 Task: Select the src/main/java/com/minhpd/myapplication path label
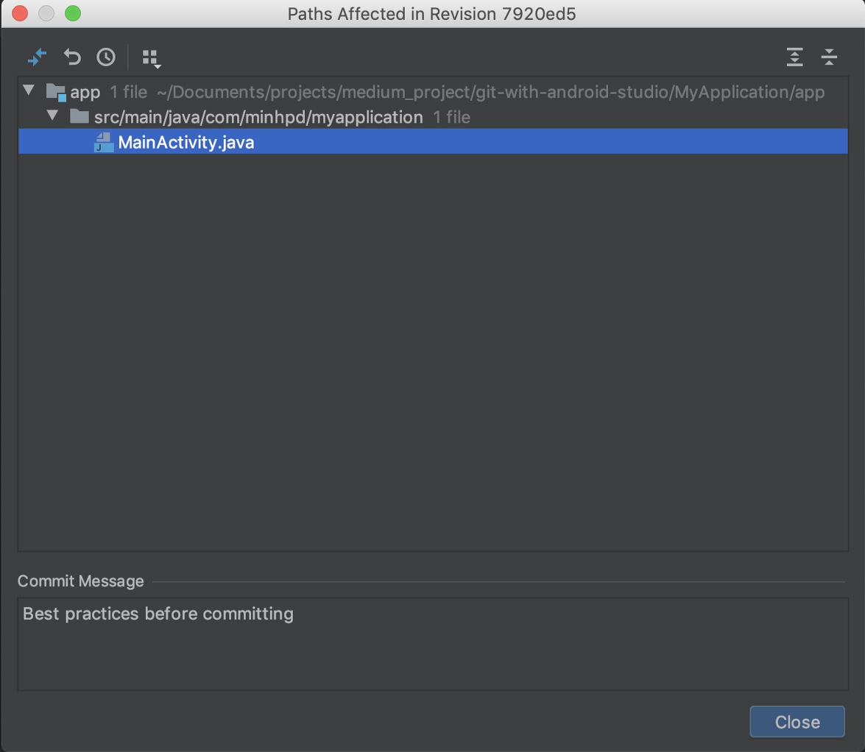coord(258,117)
